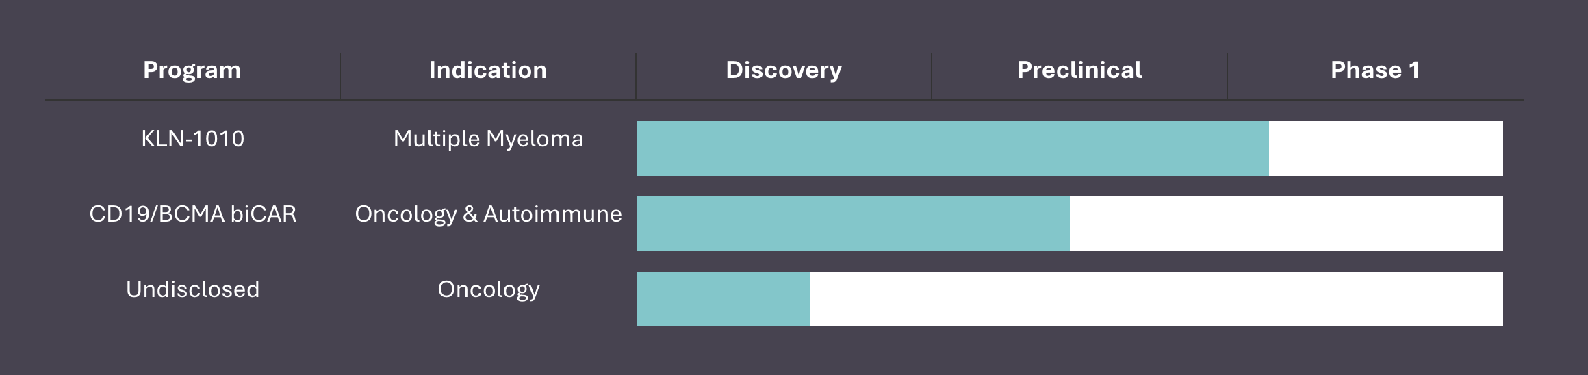
Task: Select the Undisclosed program entry
Action: (x=192, y=289)
